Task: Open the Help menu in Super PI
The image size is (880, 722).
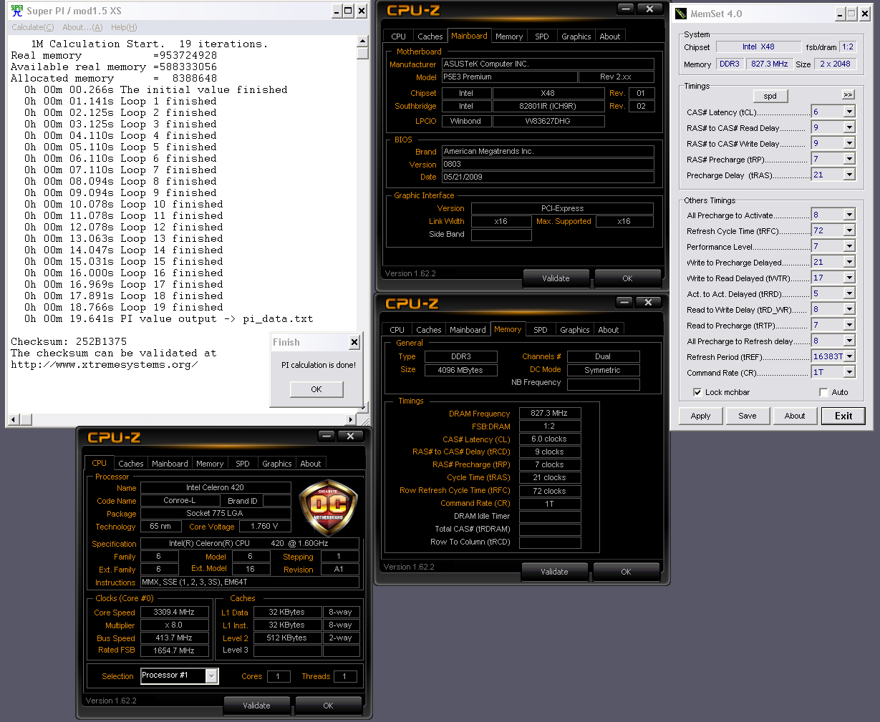Action: 124,27
